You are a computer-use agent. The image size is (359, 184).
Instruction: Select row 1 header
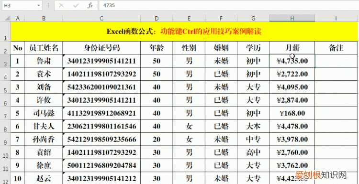[5, 32]
